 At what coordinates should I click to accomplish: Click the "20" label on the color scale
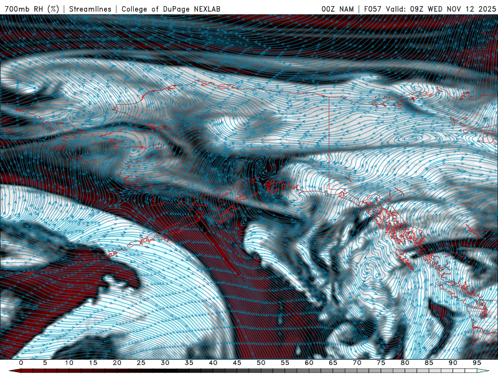(117, 363)
